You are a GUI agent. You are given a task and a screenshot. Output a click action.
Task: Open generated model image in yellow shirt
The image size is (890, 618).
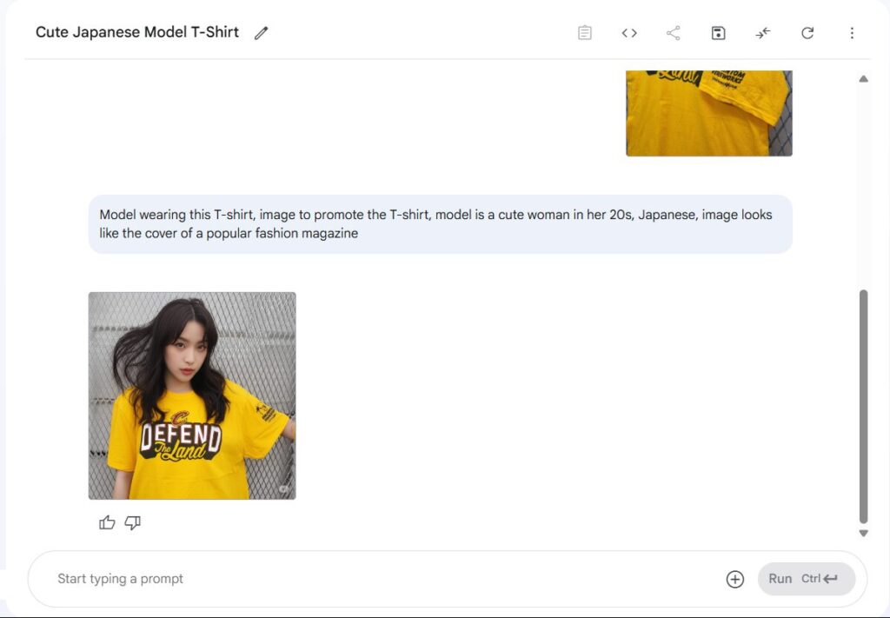point(192,395)
